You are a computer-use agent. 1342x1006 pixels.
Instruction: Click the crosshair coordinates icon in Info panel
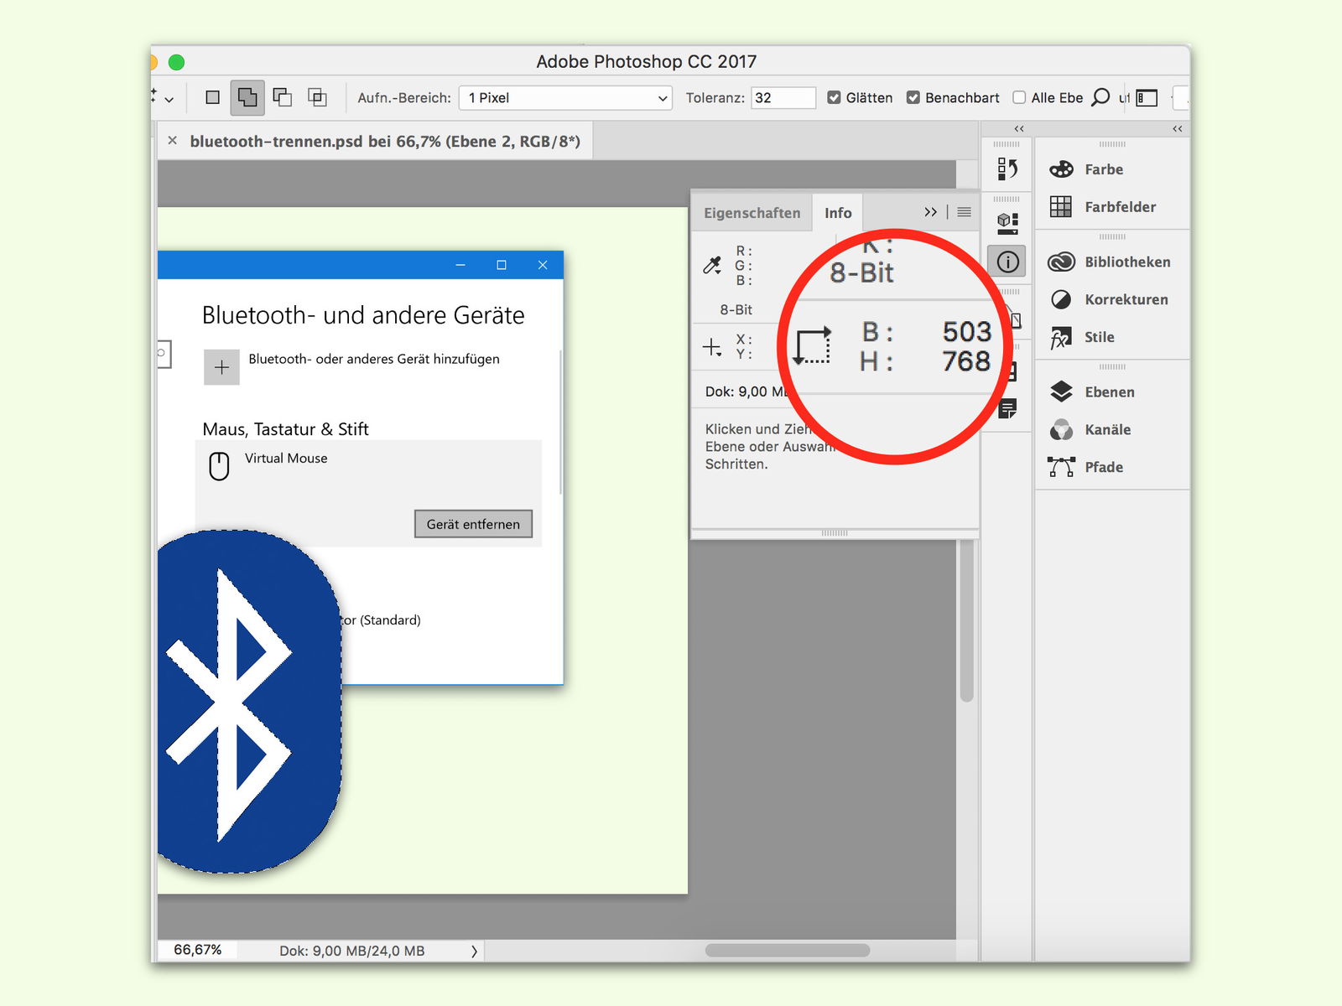click(x=712, y=347)
